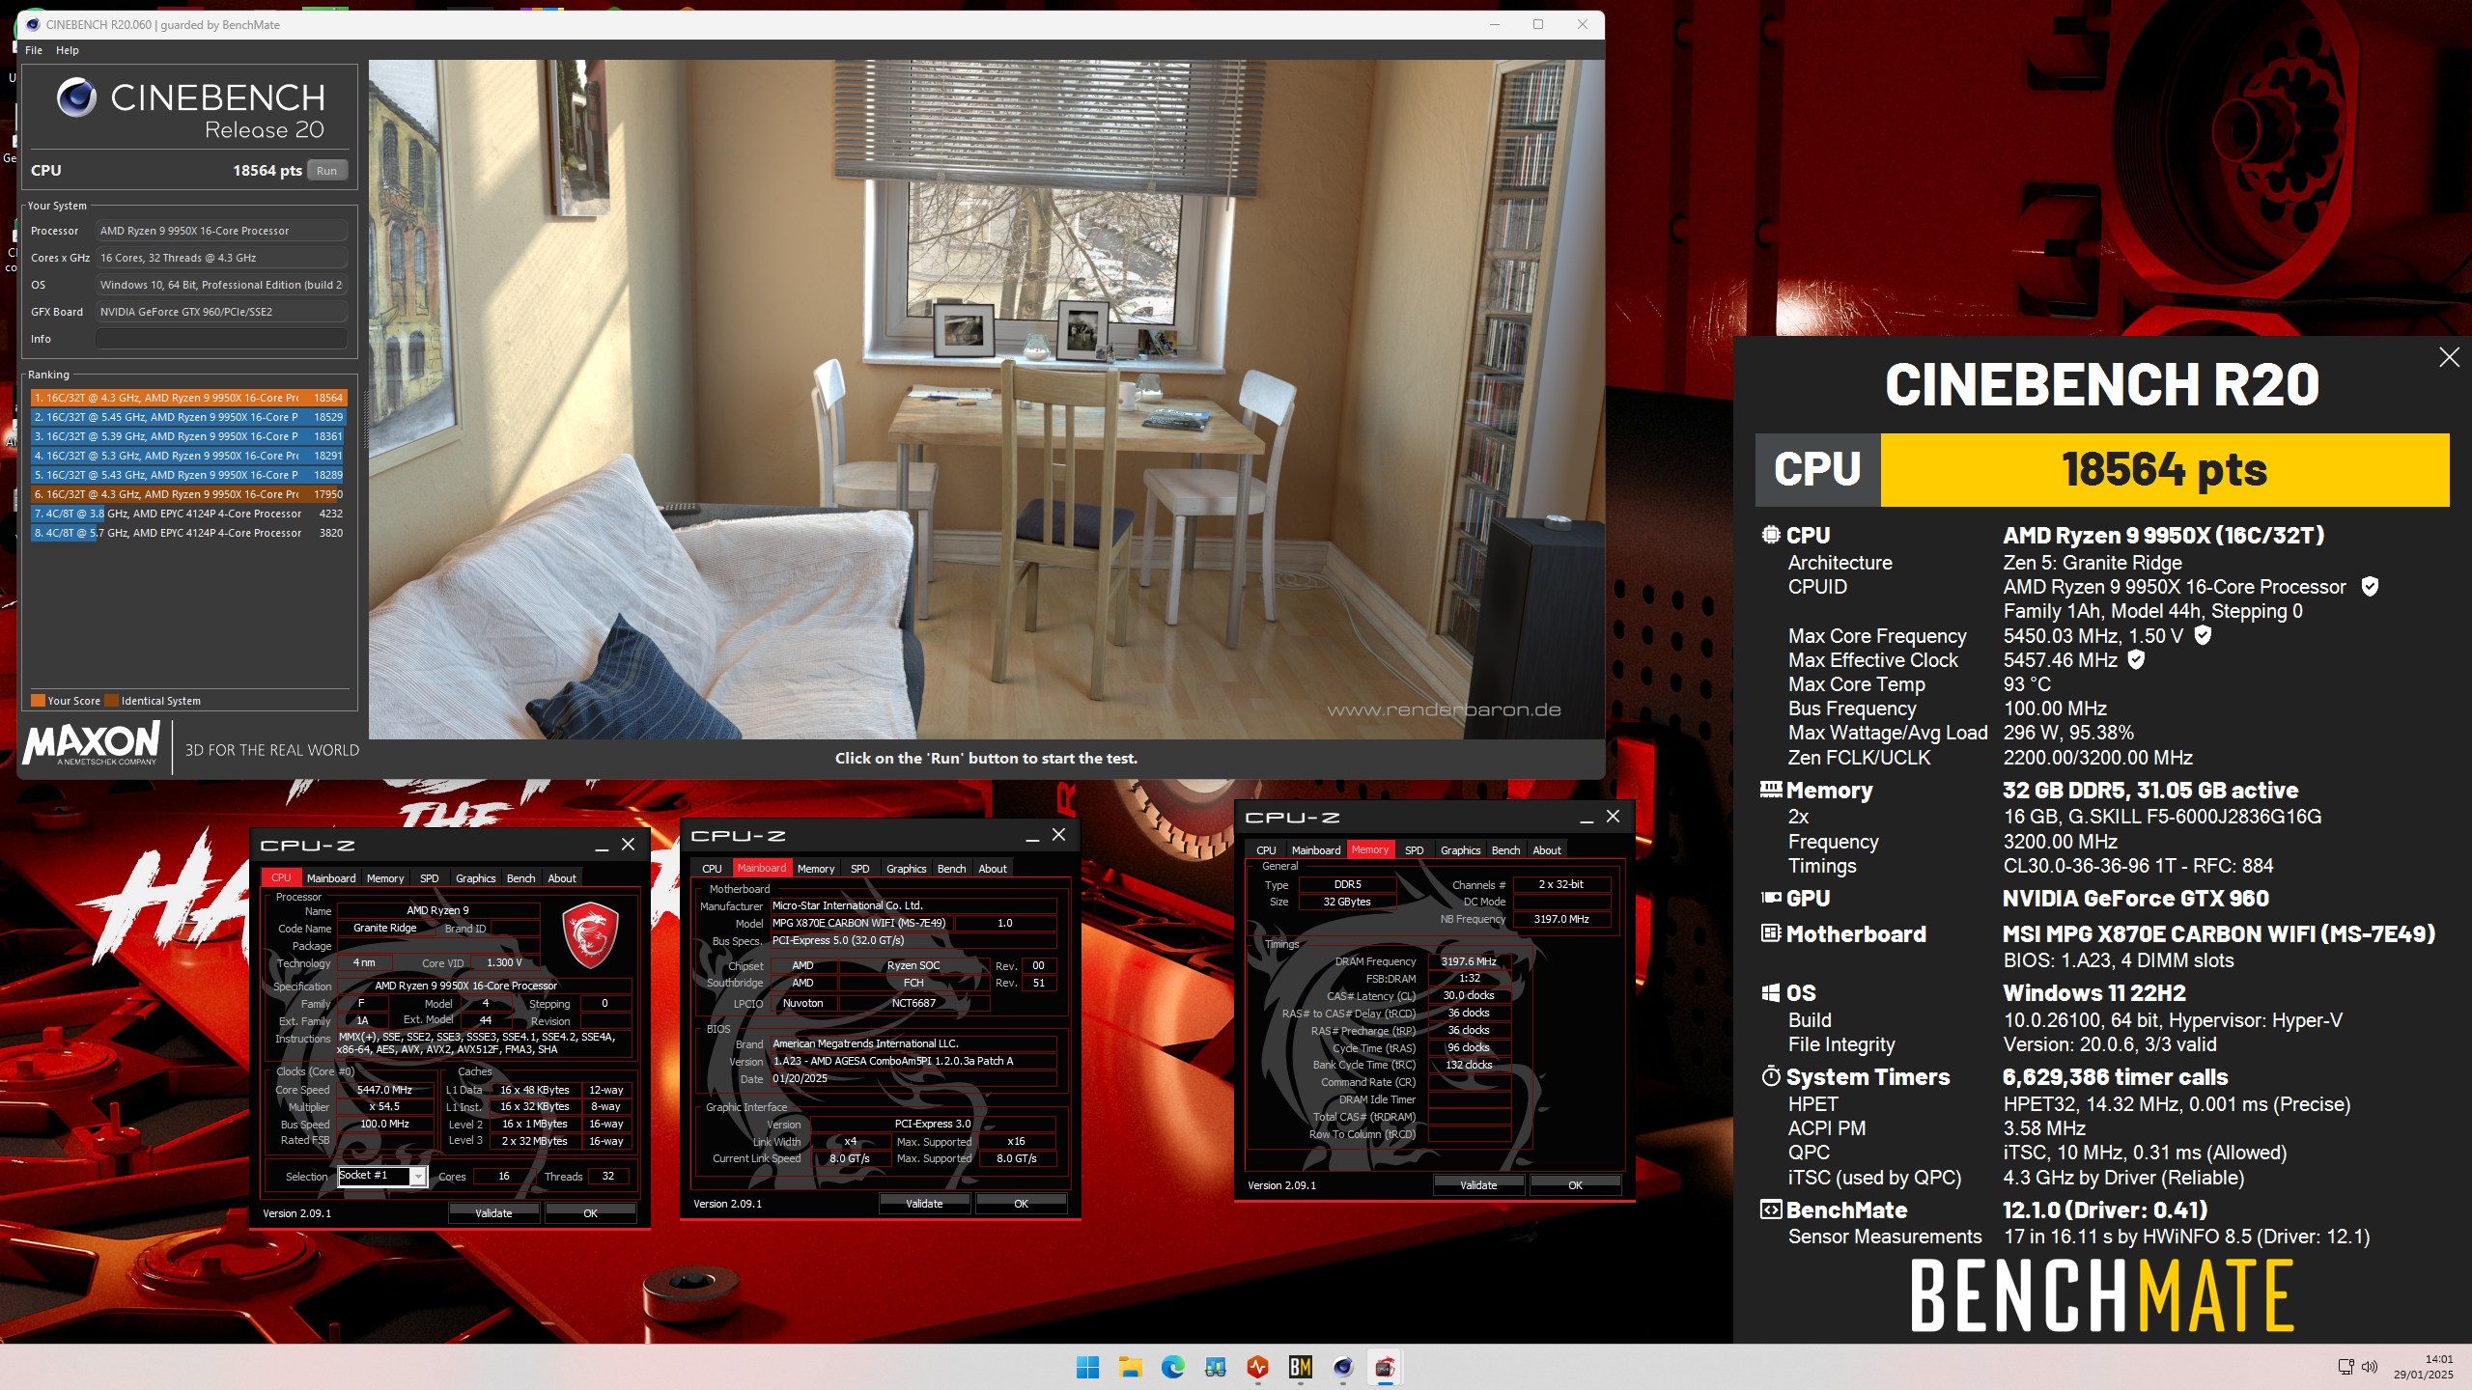Click the MAXON logo in Cinebench
This screenshot has height=1390, width=2472.
pyautogui.click(x=92, y=744)
